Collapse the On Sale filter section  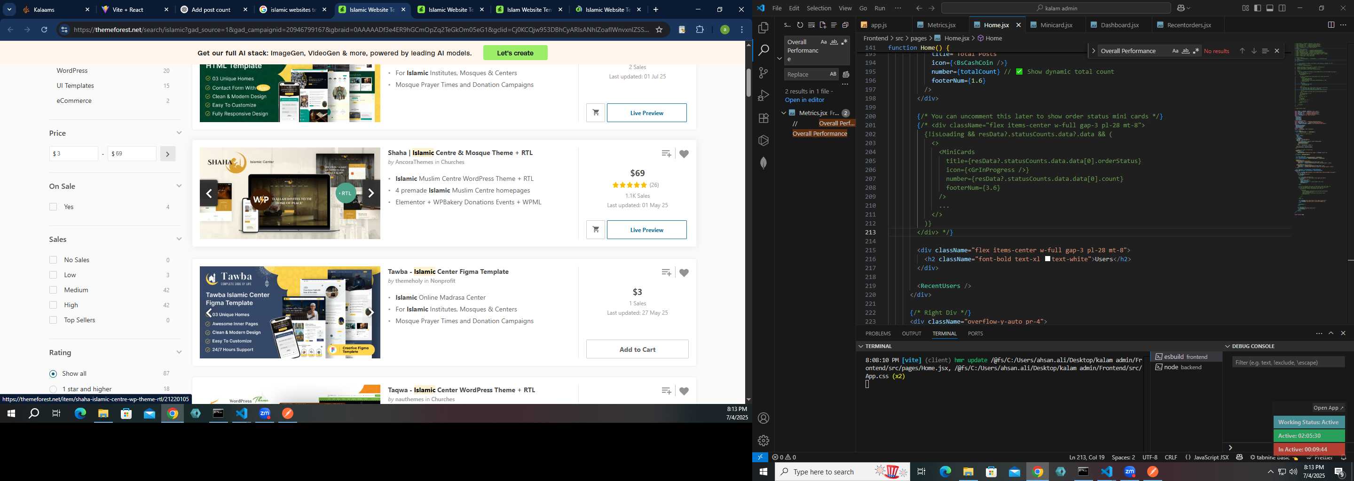coord(179,186)
